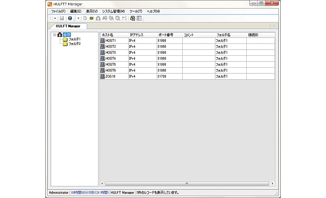
Task: Open the システム管理(M) menu
Action: tap(113, 11)
